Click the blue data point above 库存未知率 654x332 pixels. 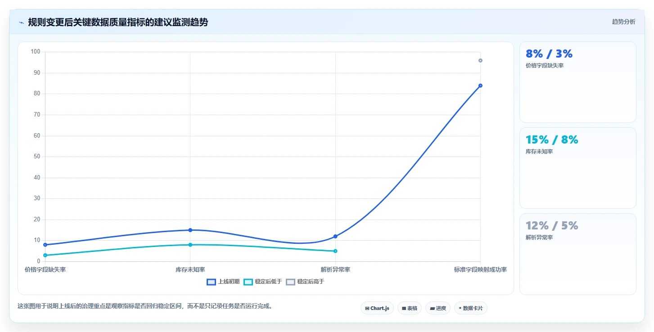(x=190, y=230)
